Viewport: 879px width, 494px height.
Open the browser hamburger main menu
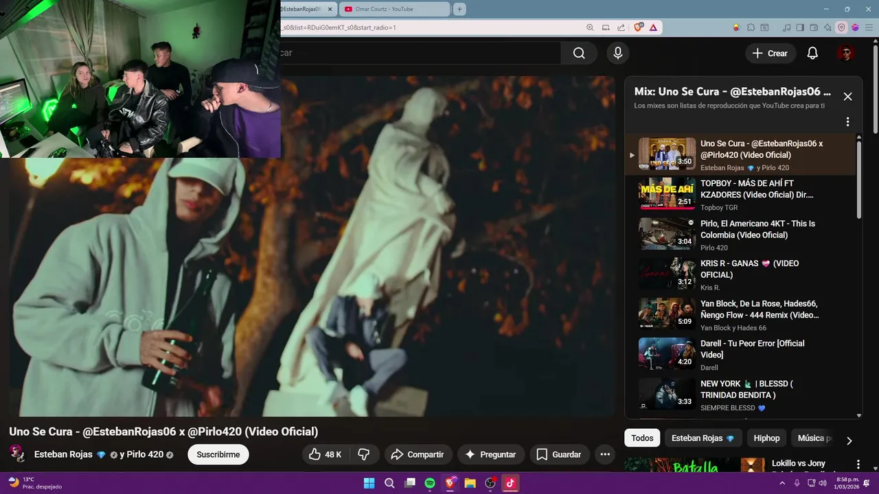tap(869, 27)
